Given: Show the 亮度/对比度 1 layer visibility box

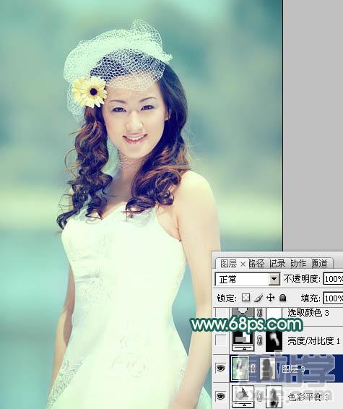Looking at the screenshot, I should [x=221, y=340].
